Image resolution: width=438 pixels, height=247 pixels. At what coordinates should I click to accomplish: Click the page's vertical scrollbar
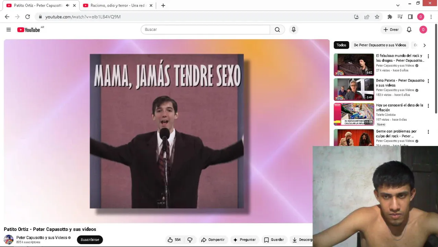[436, 69]
